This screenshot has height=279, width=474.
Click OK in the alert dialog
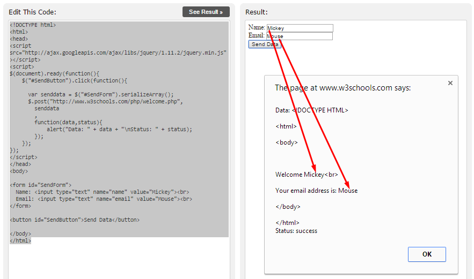click(x=427, y=254)
